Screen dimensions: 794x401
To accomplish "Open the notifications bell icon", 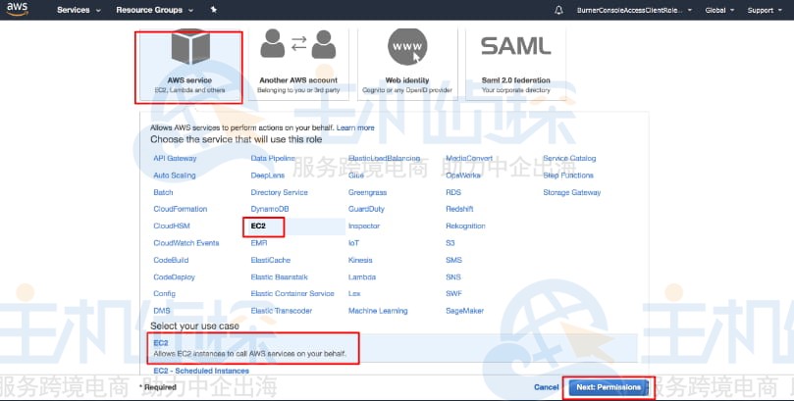I will (558, 10).
